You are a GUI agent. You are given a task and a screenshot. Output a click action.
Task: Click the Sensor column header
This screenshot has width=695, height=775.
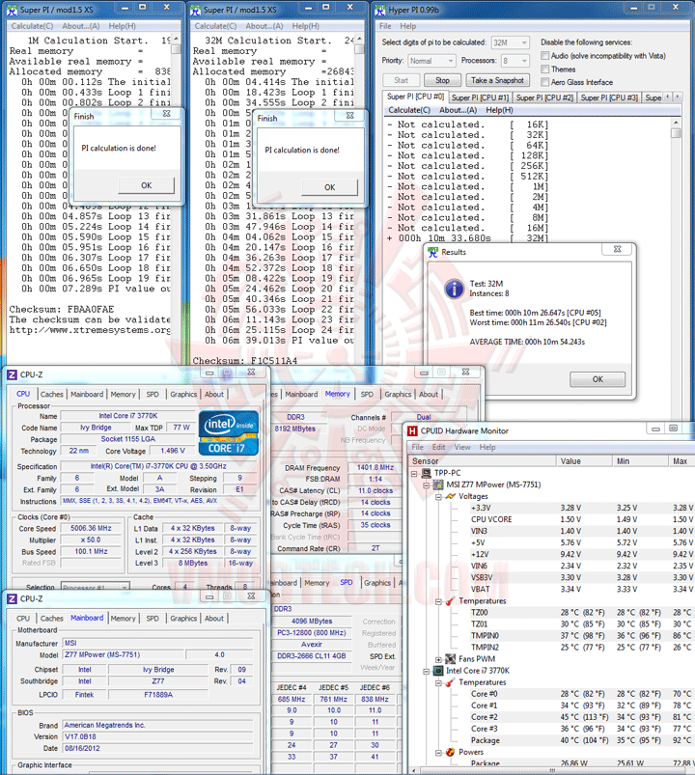click(483, 460)
